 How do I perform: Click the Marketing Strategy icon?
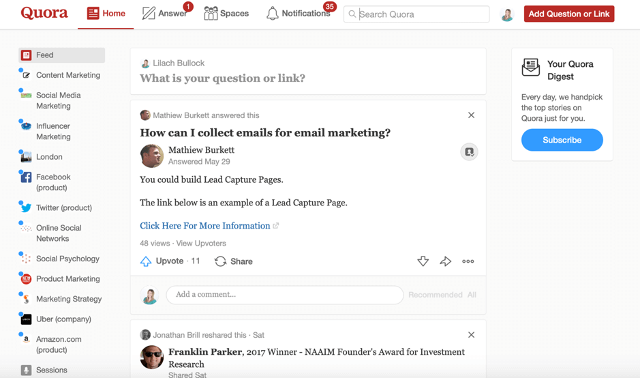click(26, 299)
